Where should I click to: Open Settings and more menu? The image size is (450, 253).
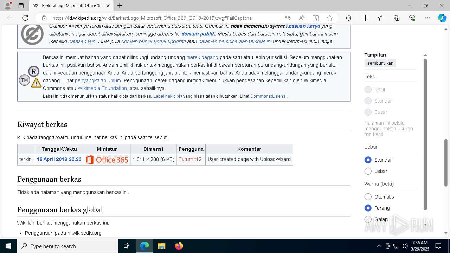[427, 18]
